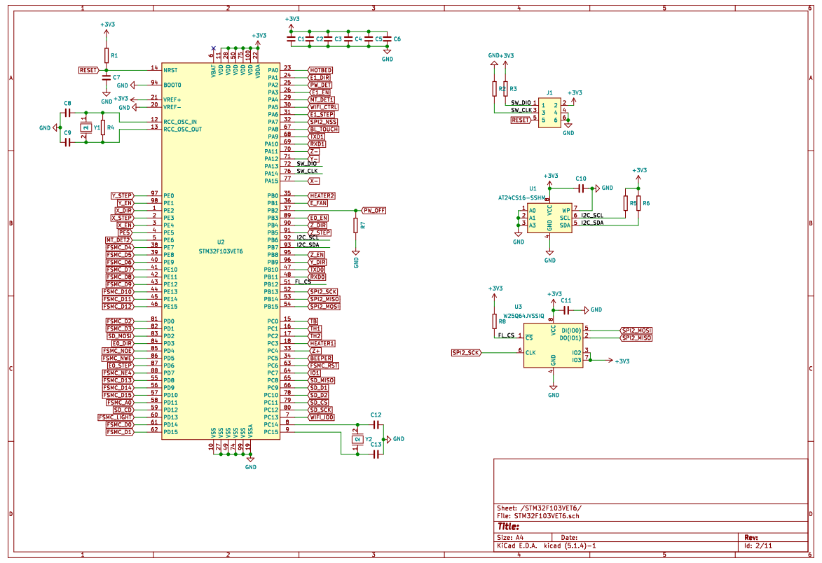Viewport: 822px width, 563px height.
Task: Click the MT_DET2 label on PE6
Action: [x=118, y=240]
